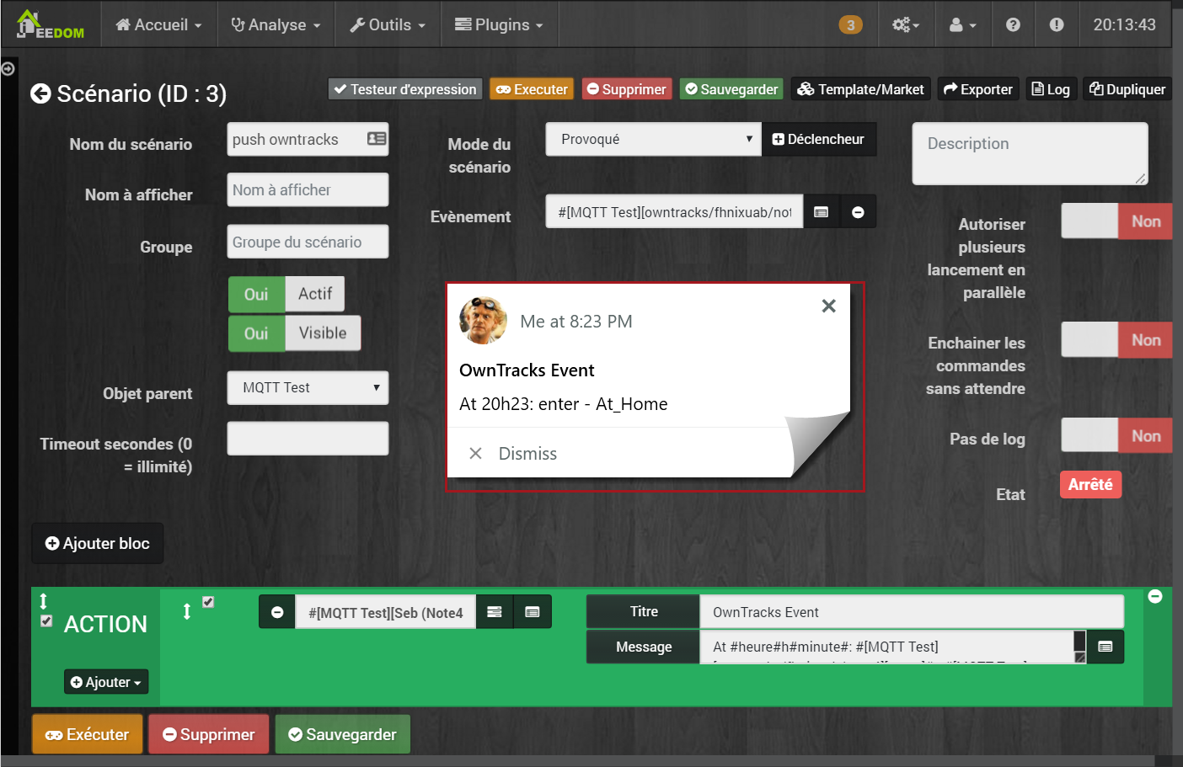Viewport: 1183px width, 767px height.
Task: Uncheck the ACTION block checkbox
Action: [x=46, y=621]
